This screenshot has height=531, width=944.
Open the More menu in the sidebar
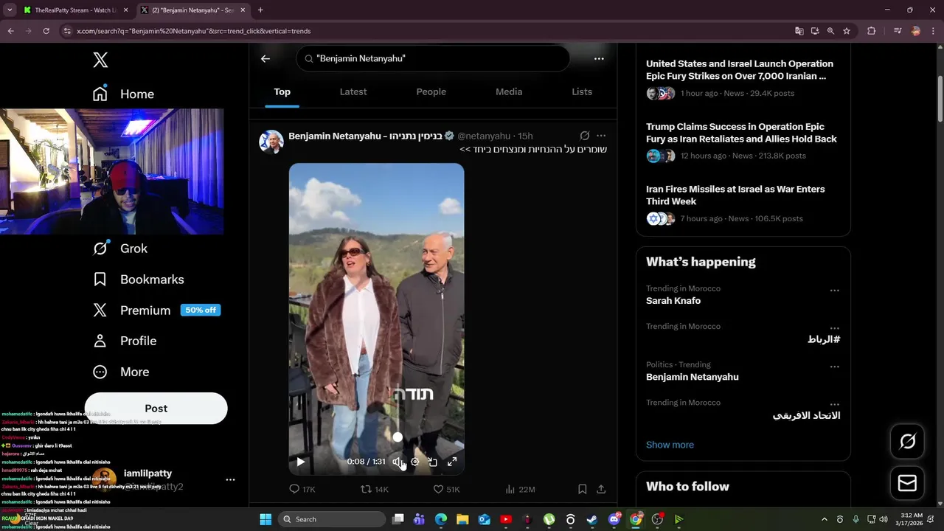coord(121,372)
